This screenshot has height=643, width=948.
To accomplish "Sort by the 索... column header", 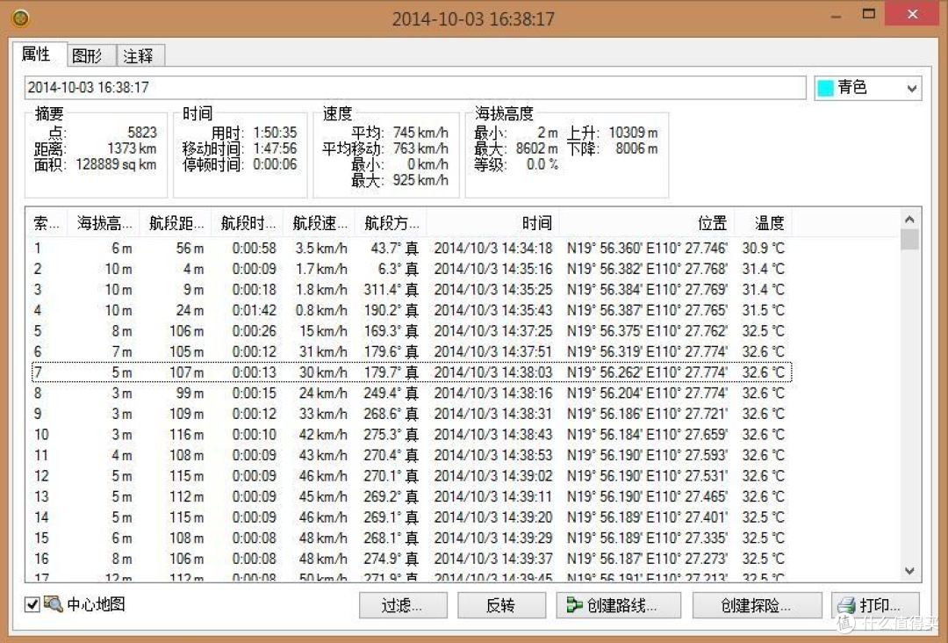I will click(x=47, y=224).
